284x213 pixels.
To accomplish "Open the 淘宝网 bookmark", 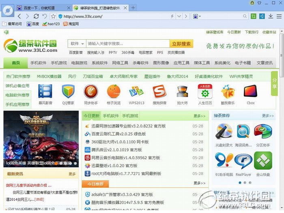I will coord(71,24).
